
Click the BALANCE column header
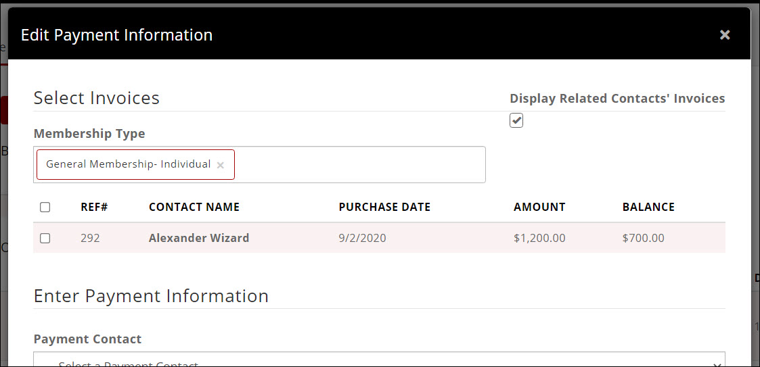point(648,207)
